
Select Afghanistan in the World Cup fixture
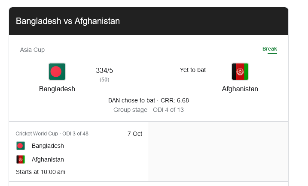coord(48,159)
